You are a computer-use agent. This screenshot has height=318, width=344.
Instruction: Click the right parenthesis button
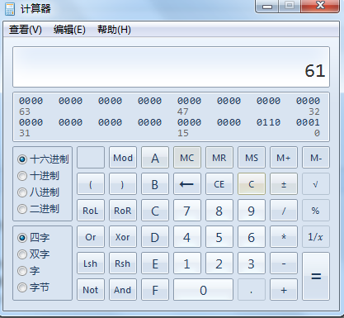pos(123,184)
